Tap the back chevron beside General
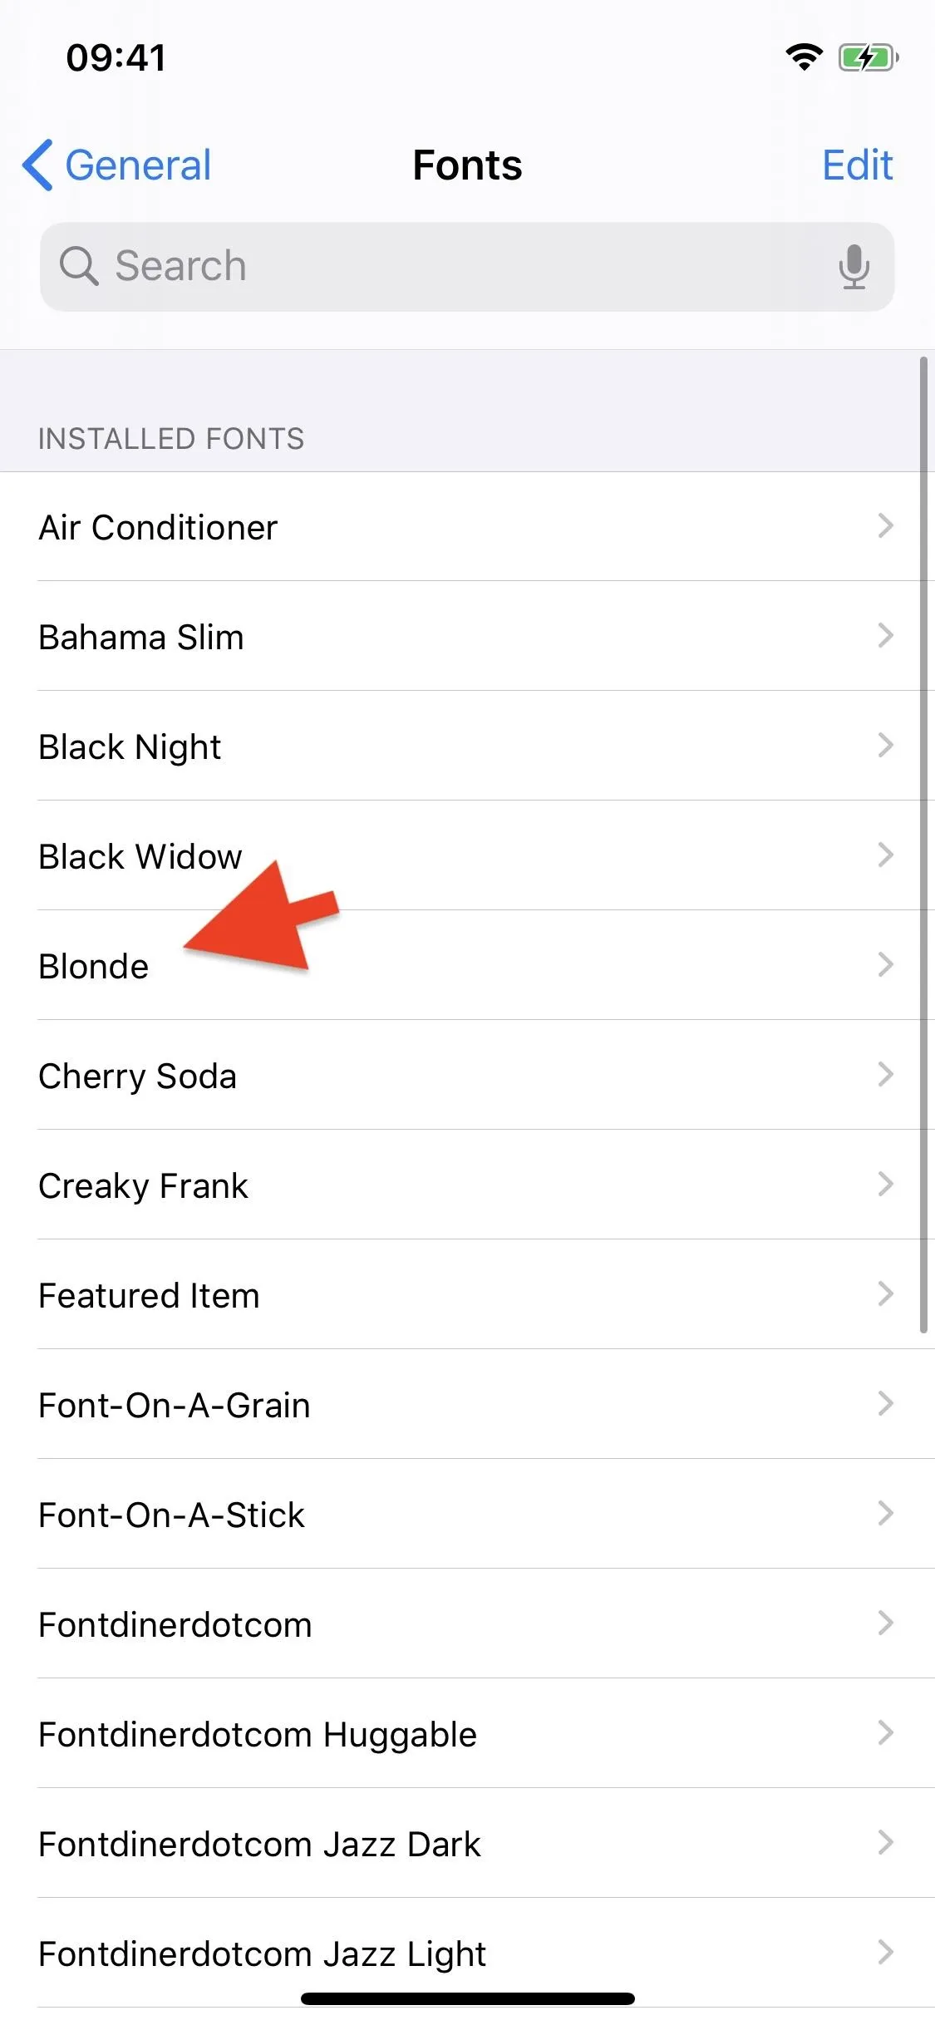 click(38, 165)
